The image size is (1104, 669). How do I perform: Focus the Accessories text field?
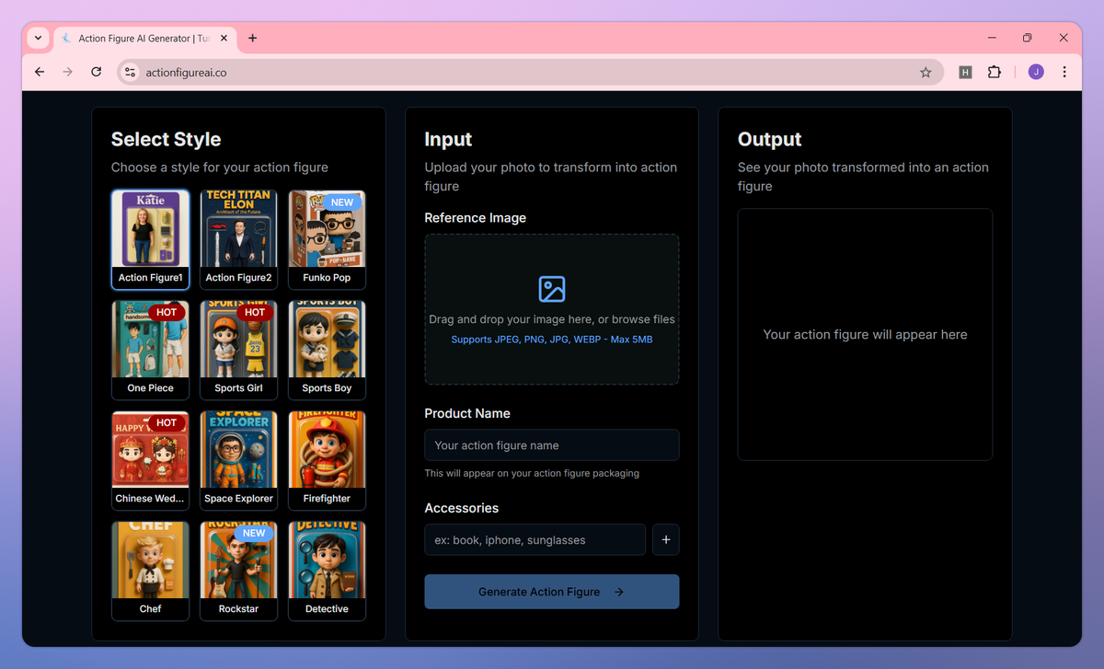pyautogui.click(x=535, y=540)
